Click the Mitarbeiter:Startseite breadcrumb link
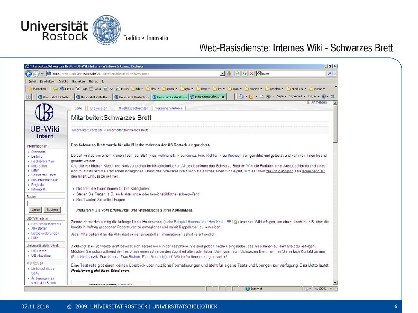418x313 pixels. [x=87, y=130]
